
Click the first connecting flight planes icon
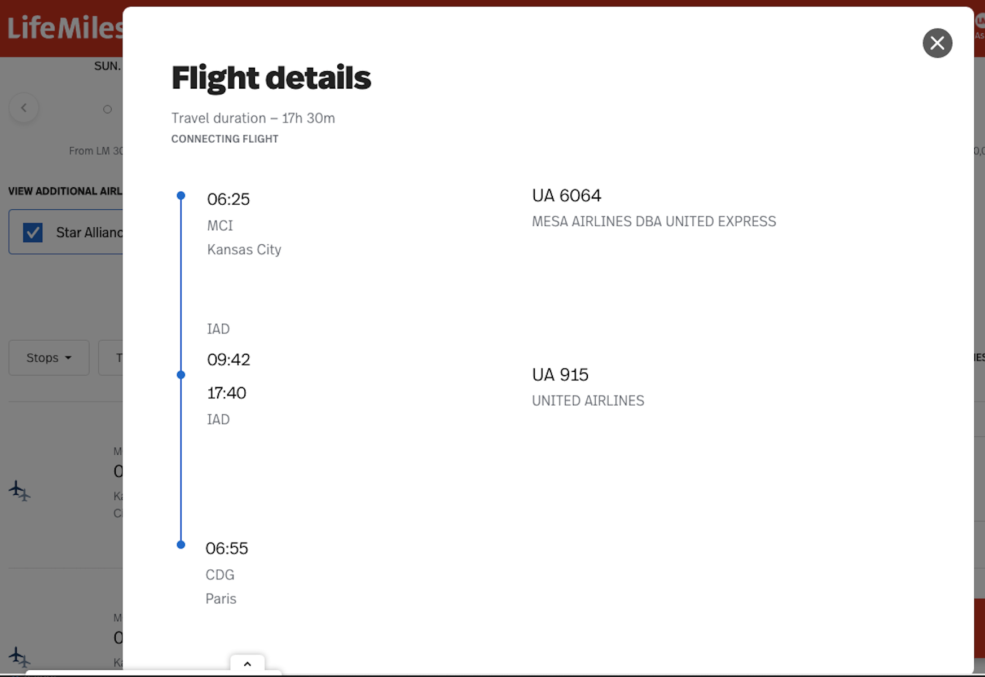[20, 491]
